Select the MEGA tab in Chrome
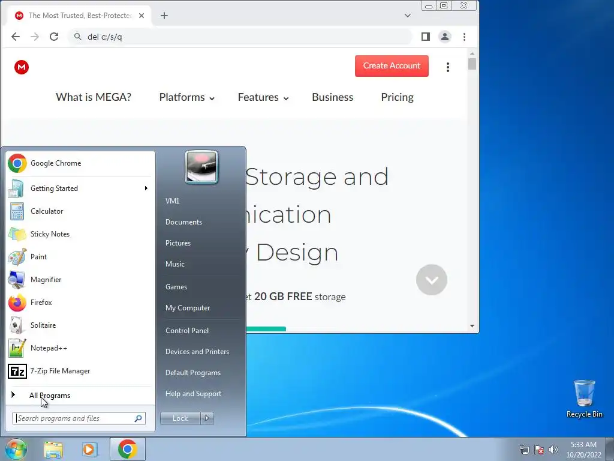Viewport: 614px width, 461px height. coord(80,16)
